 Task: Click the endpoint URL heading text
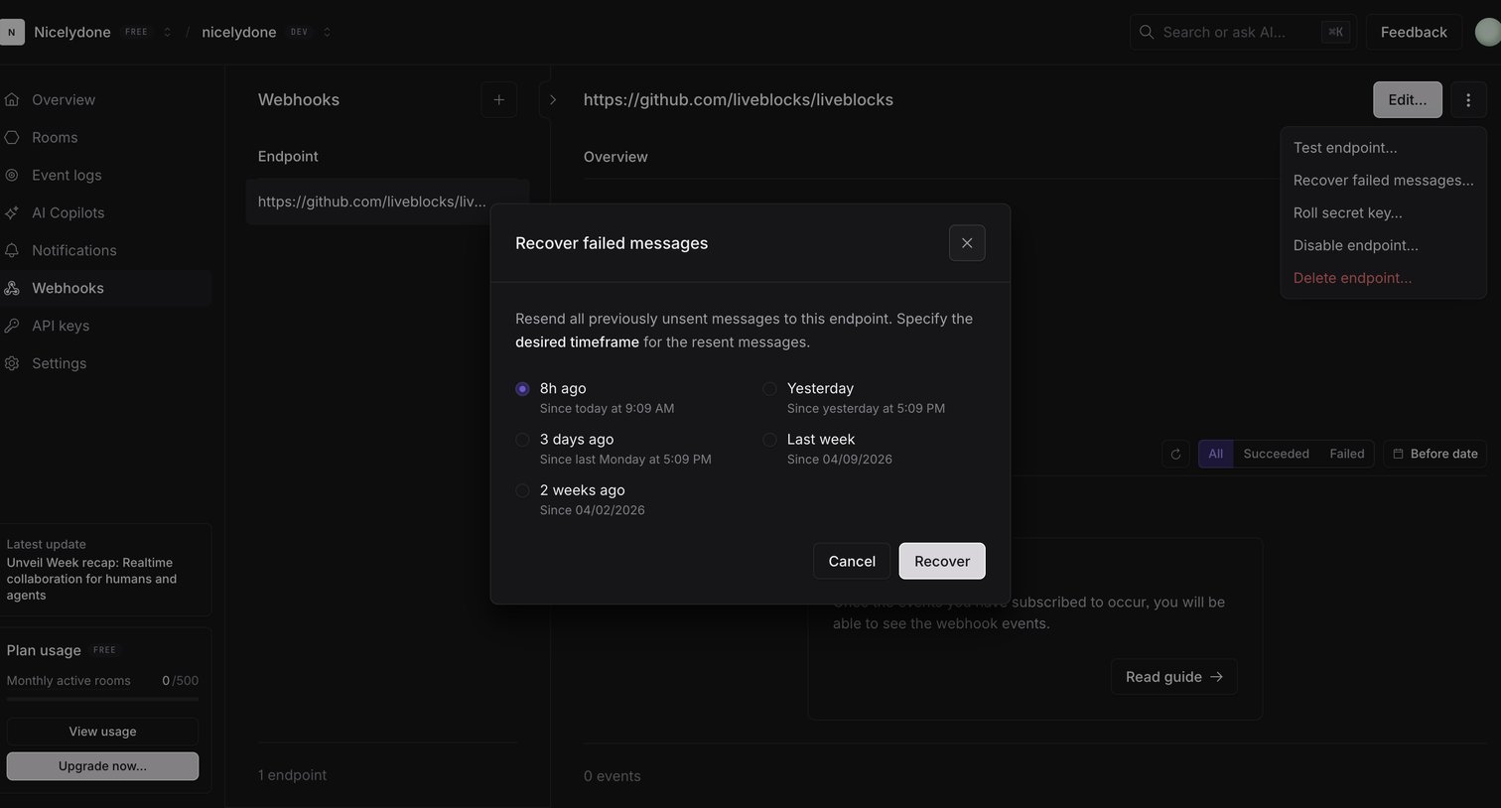[x=739, y=99]
